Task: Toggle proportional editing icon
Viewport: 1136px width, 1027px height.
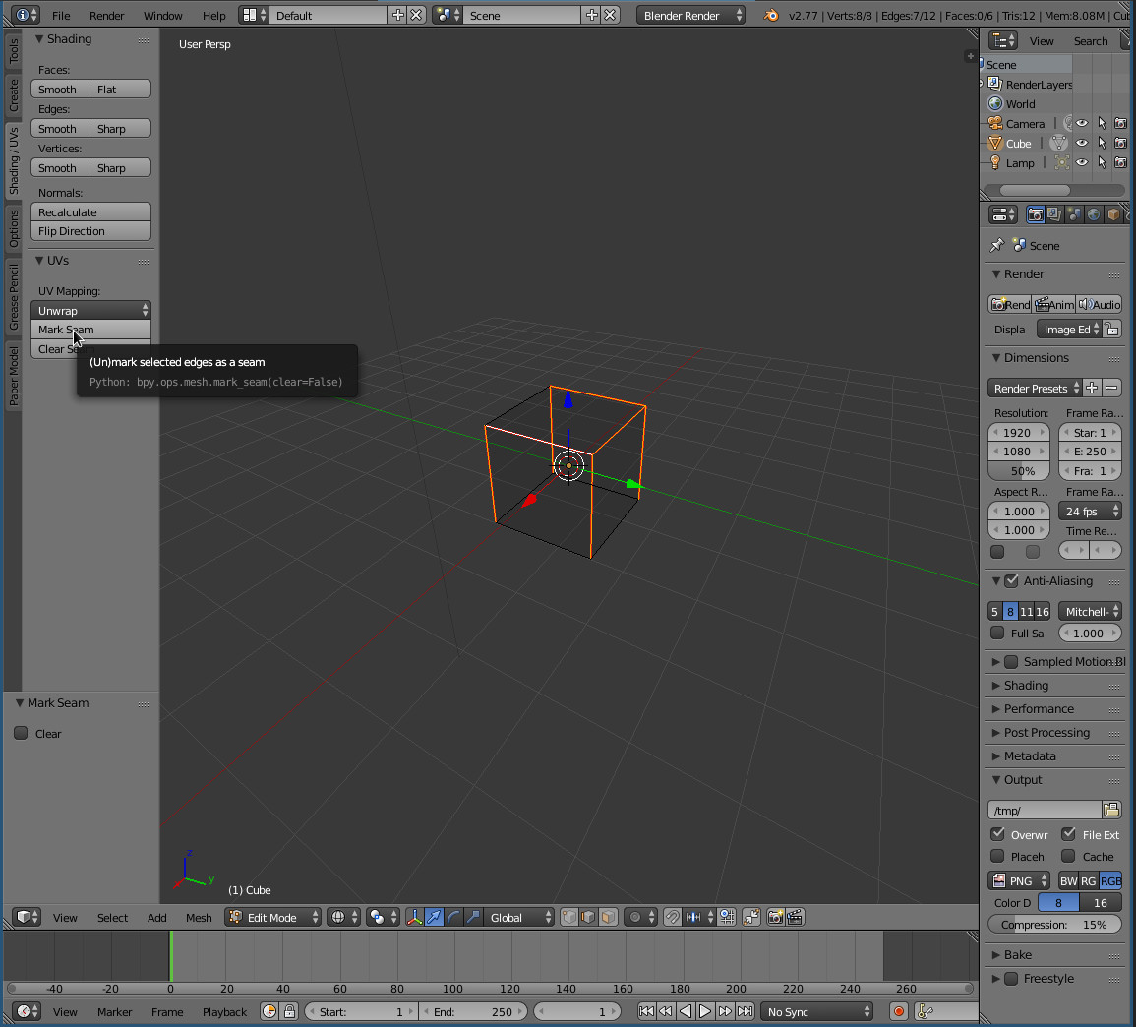Action: coord(640,917)
